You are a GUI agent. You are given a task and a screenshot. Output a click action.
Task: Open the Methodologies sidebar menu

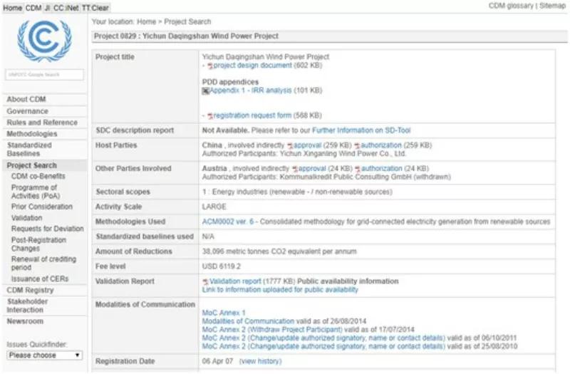coord(32,134)
